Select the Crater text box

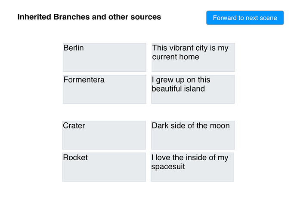pyautogui.click(x=104, y=135)
